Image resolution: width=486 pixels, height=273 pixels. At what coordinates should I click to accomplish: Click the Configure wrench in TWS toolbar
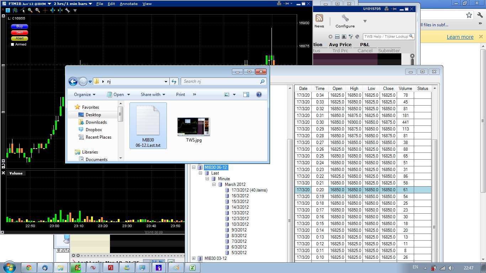345,18
